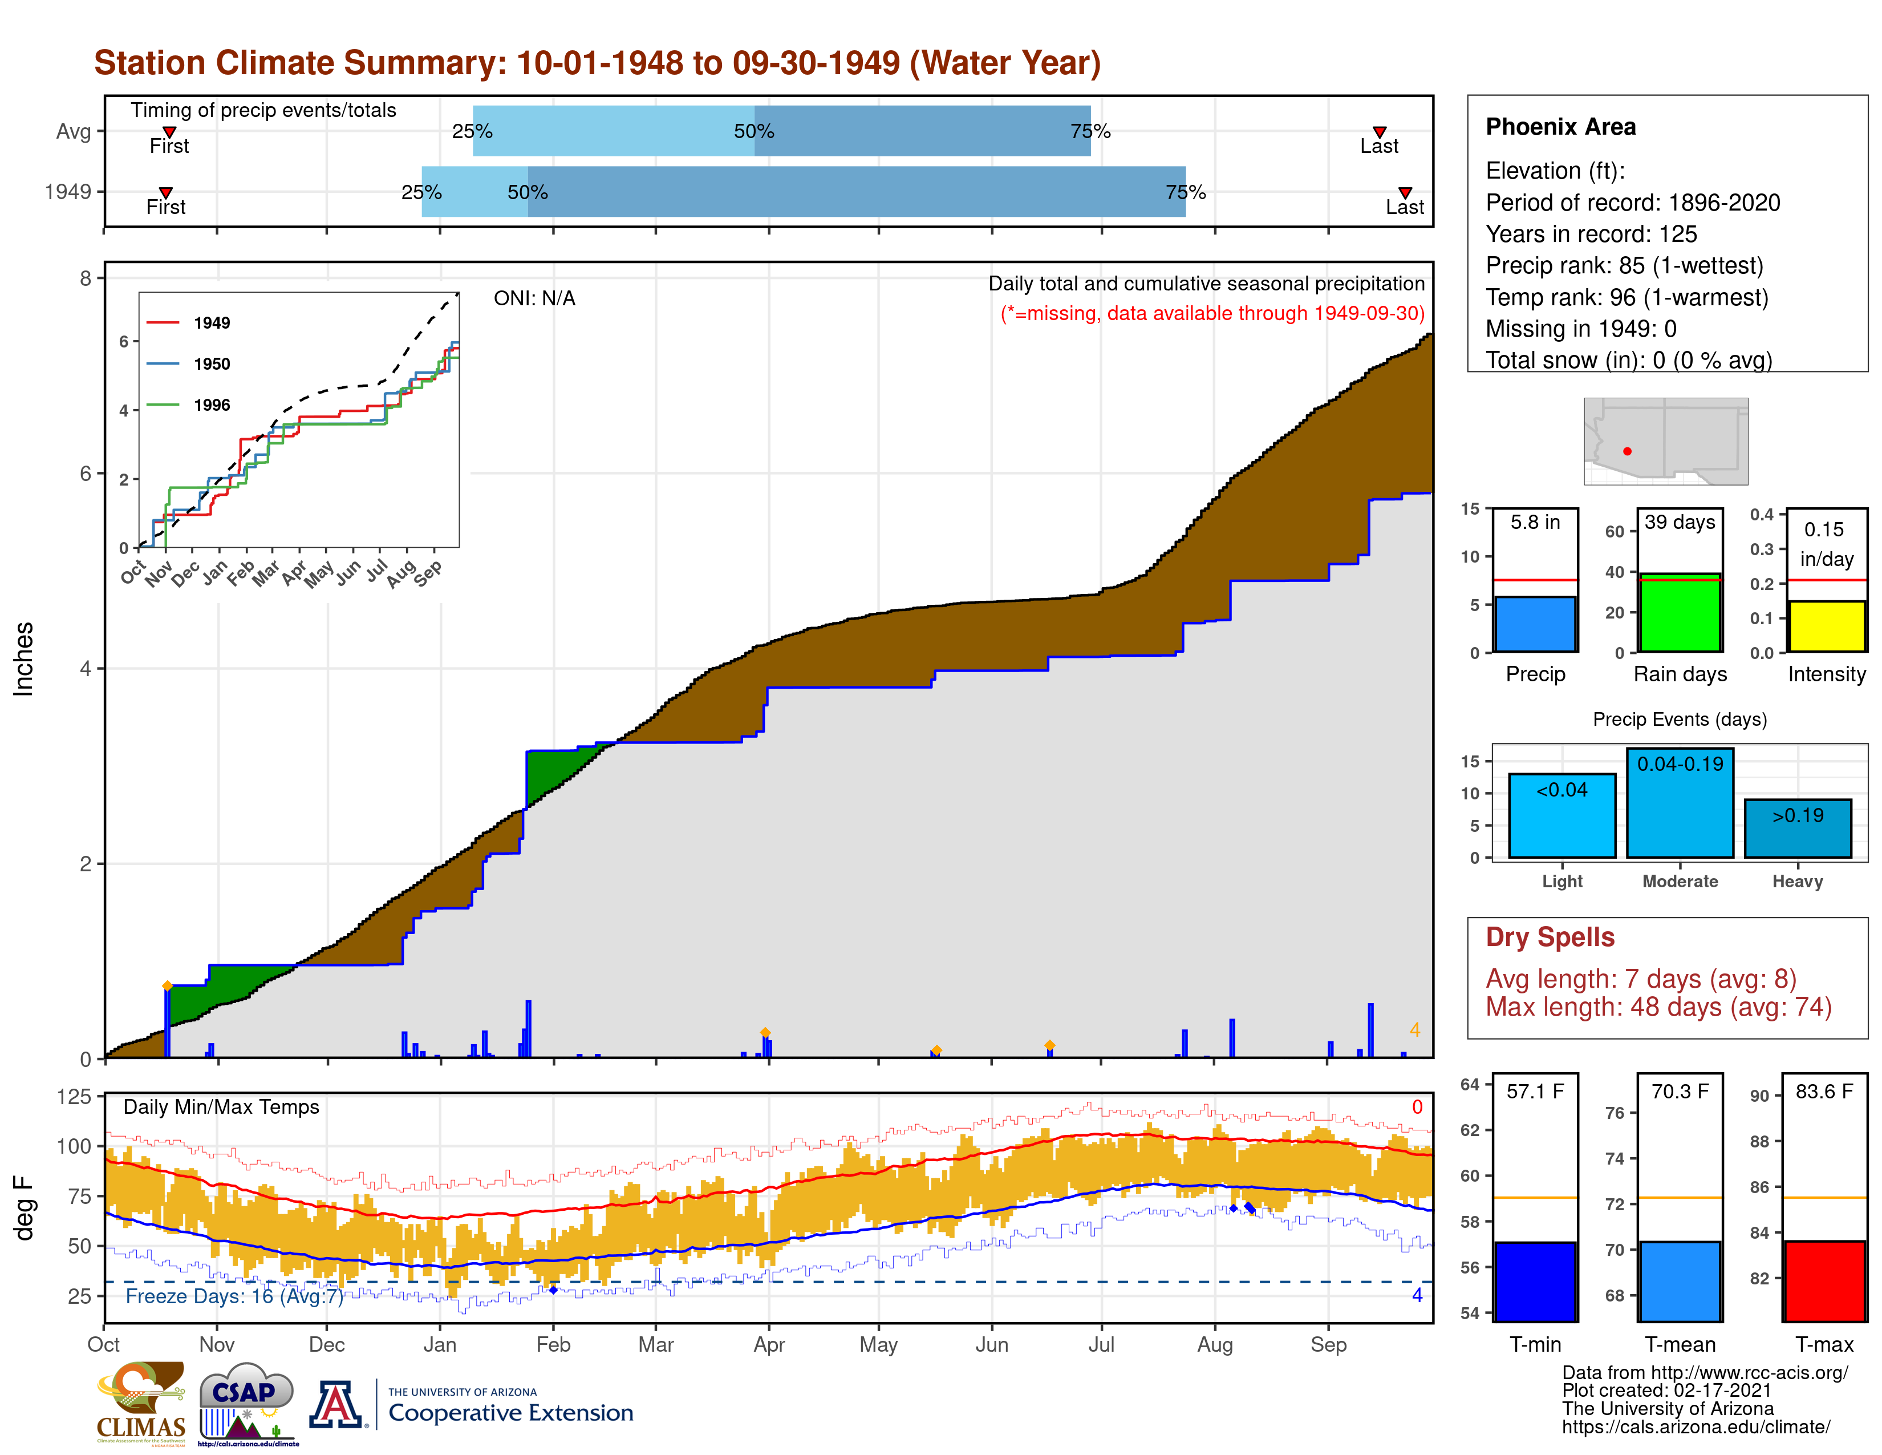The image size is (1882, 1455).
Task: Click the 1949 'First' red triangle marker
Action: 167,193
